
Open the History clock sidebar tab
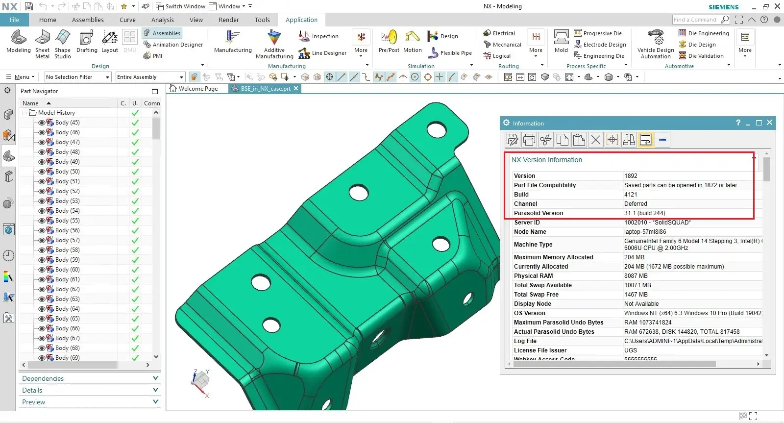[8, 255]
